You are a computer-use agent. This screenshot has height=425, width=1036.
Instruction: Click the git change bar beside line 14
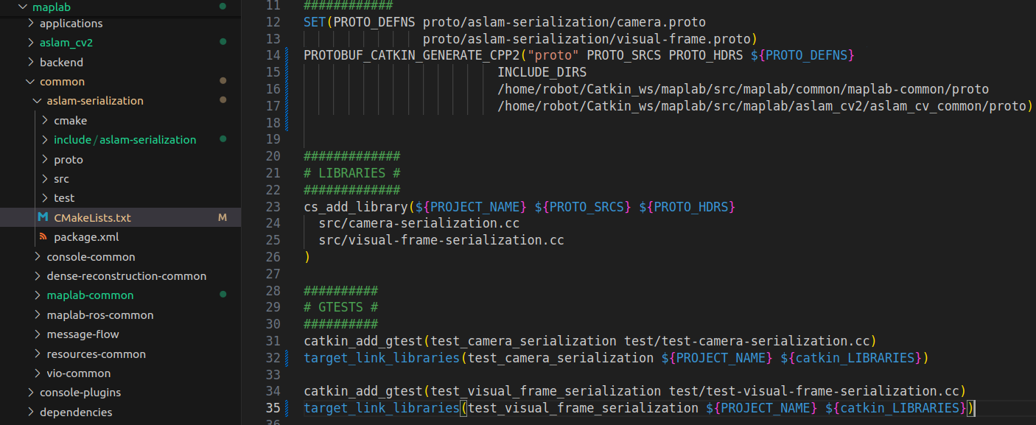click(287, 55)
